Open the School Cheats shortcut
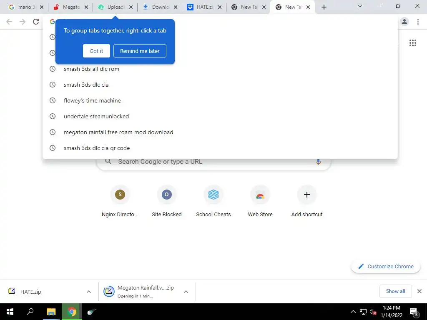 [x=213, y=201]
